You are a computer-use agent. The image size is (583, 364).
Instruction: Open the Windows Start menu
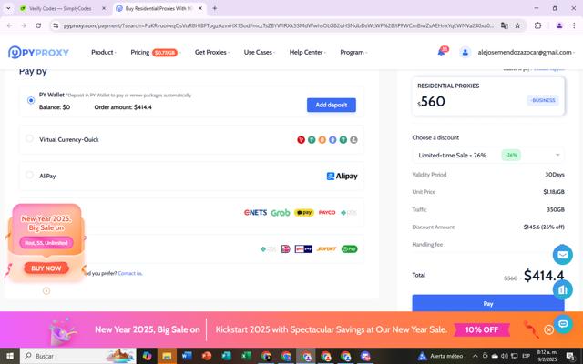pos(10,356)
